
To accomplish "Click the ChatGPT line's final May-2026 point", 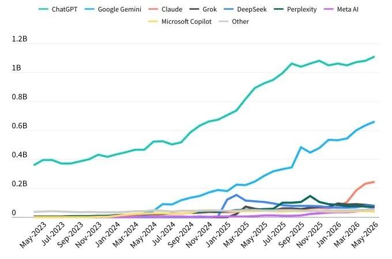I will pyautogui.click(x=374, y=57).
